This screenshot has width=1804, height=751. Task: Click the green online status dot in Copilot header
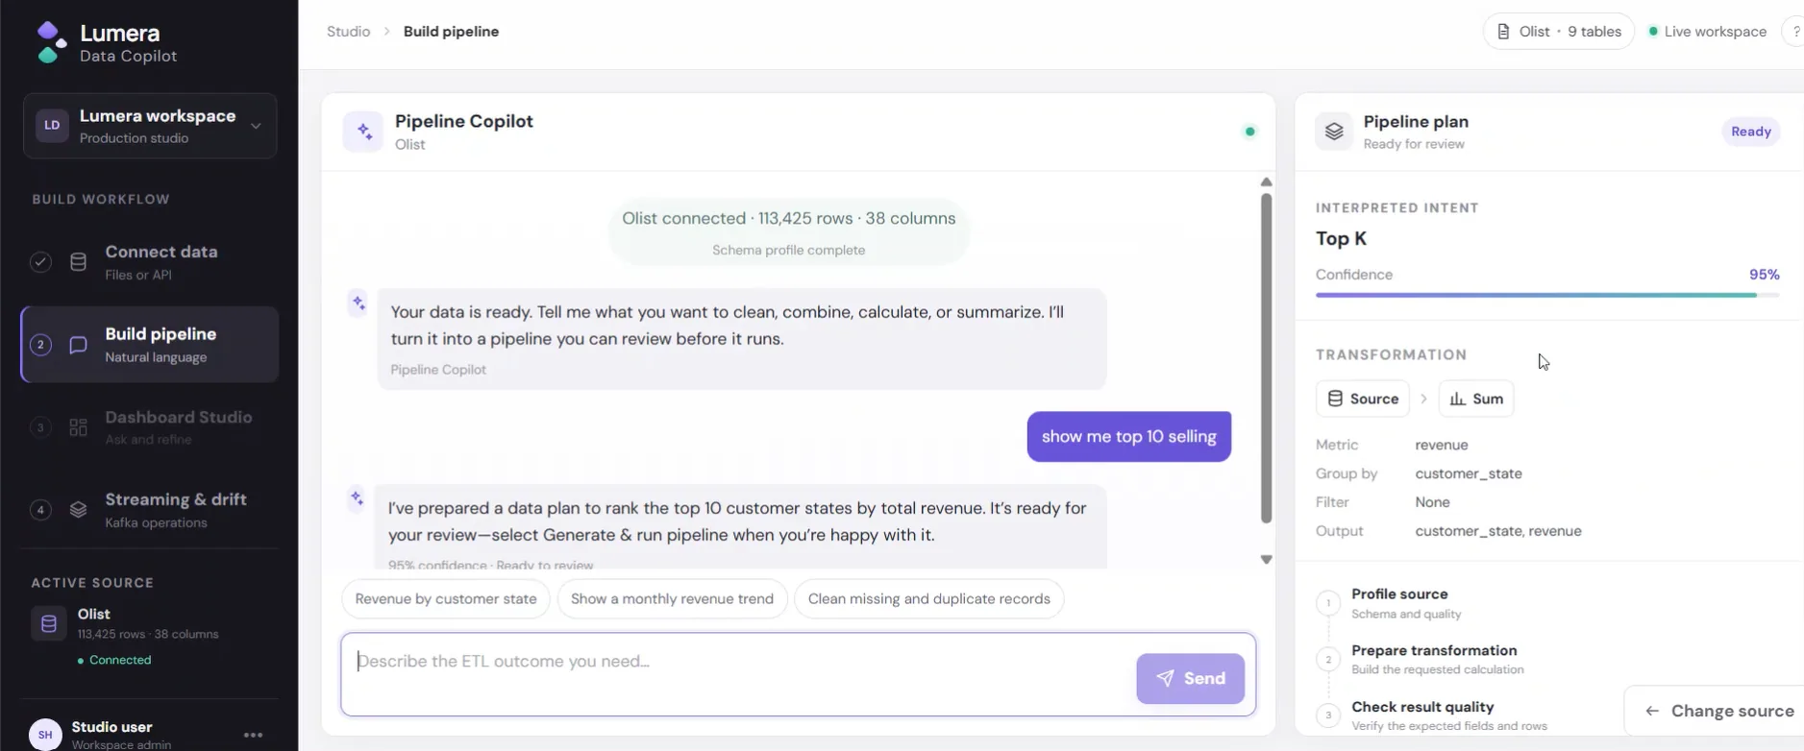tap(1249, 132)
